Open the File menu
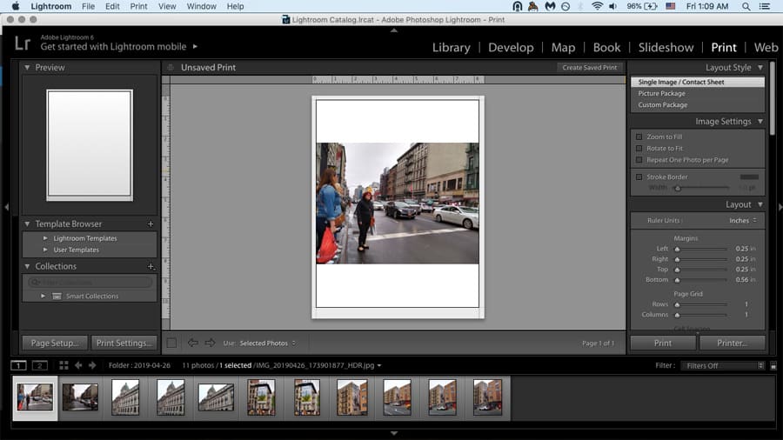Viewport: 783px width, 440px height. [88, 6]
